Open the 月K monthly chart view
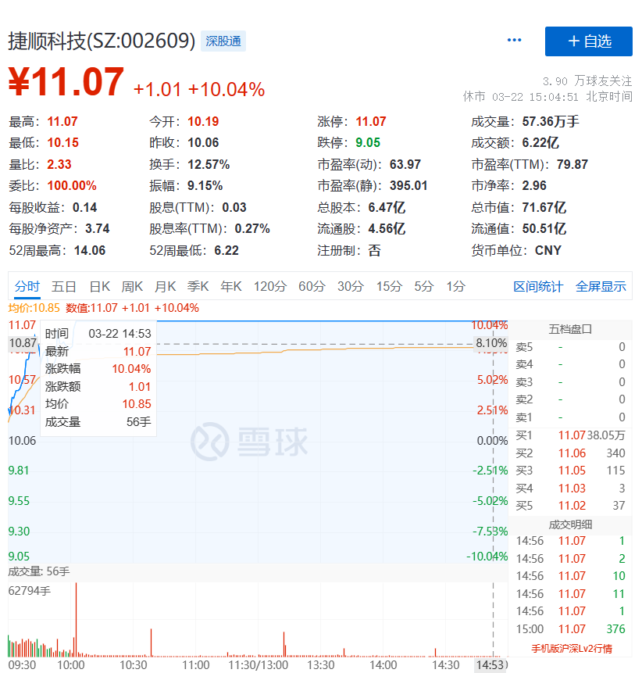Screen dimensions: 642x673 [x=165, y=286]
